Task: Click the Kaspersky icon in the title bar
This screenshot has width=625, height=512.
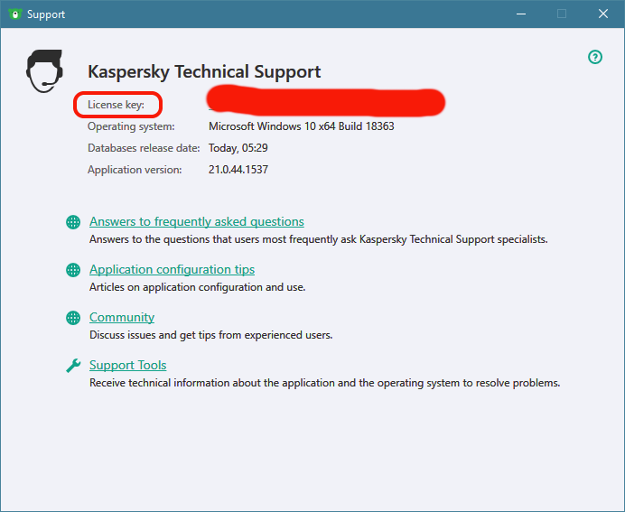Action: [x=15, y=14]
